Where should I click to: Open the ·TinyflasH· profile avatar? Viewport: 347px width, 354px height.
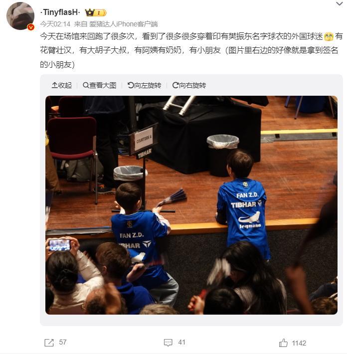[x=20, y=16]
